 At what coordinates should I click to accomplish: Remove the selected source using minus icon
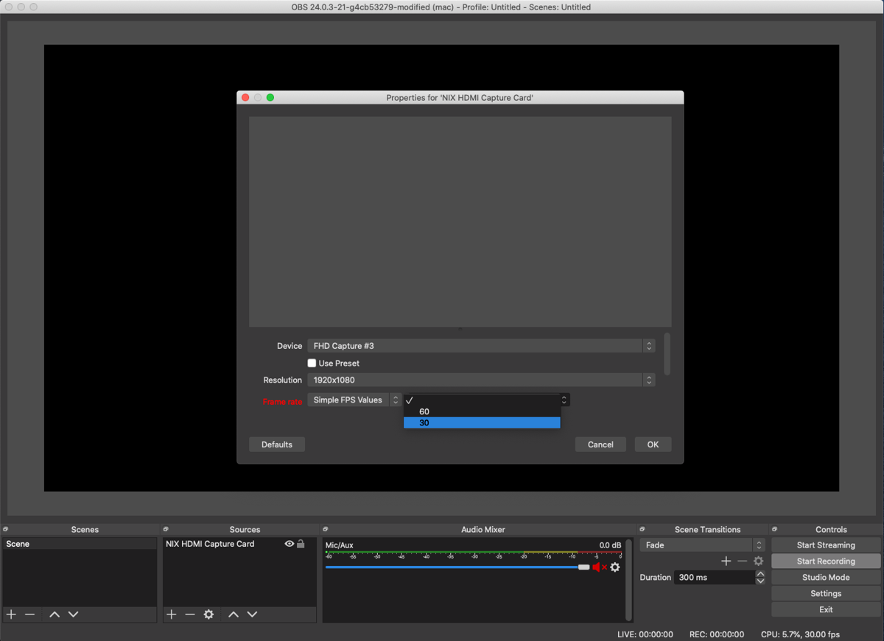click(x=190, y=614)
